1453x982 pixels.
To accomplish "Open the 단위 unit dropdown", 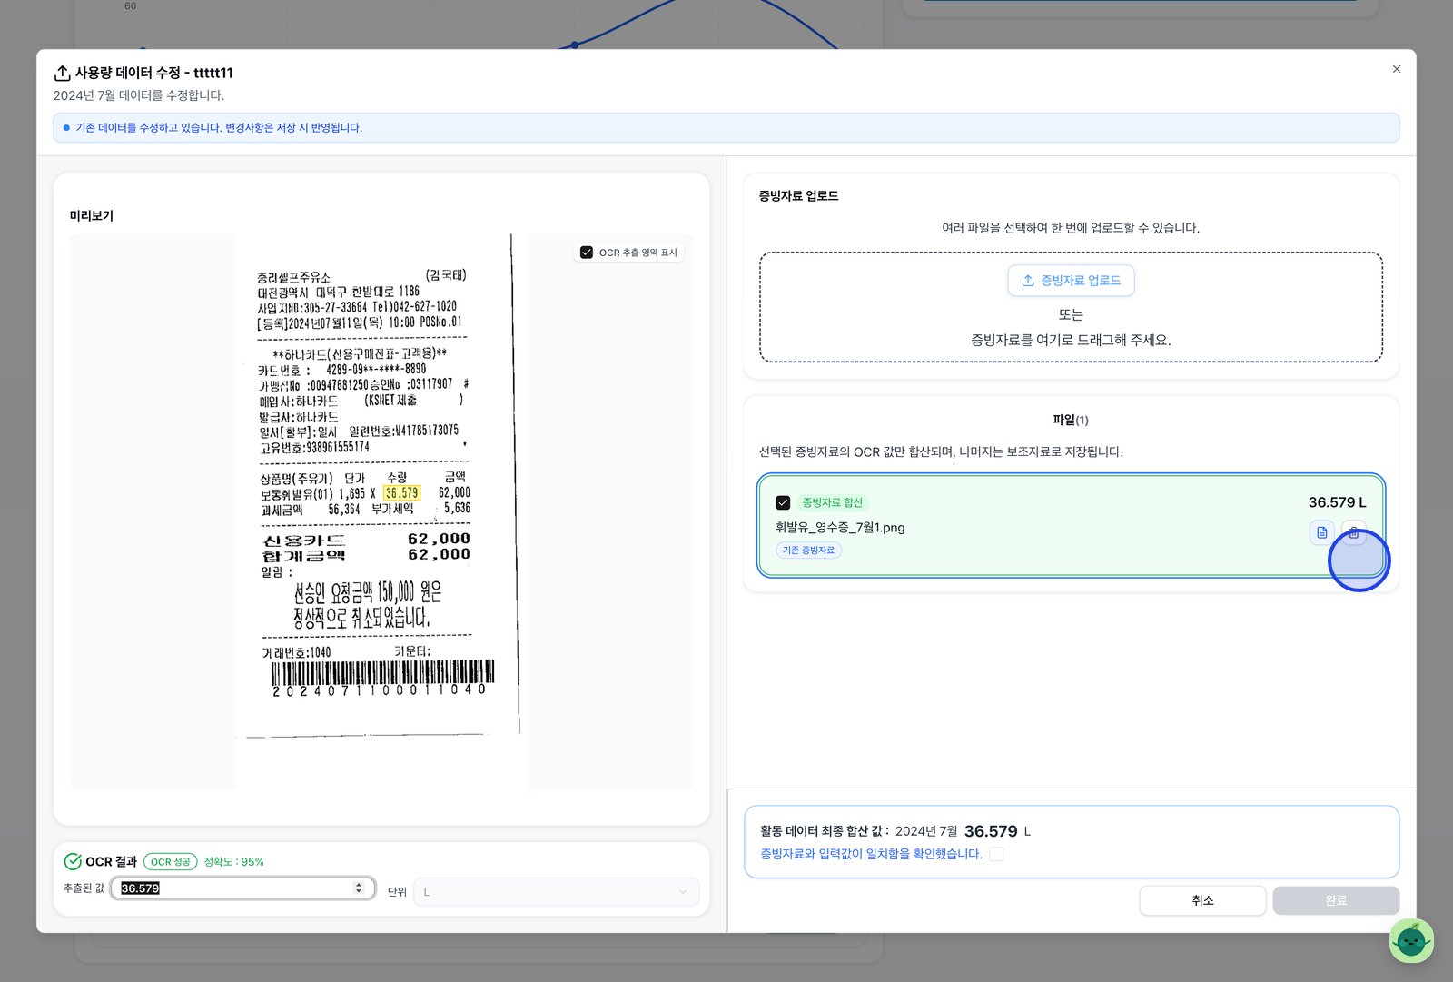I will point(556,892).
